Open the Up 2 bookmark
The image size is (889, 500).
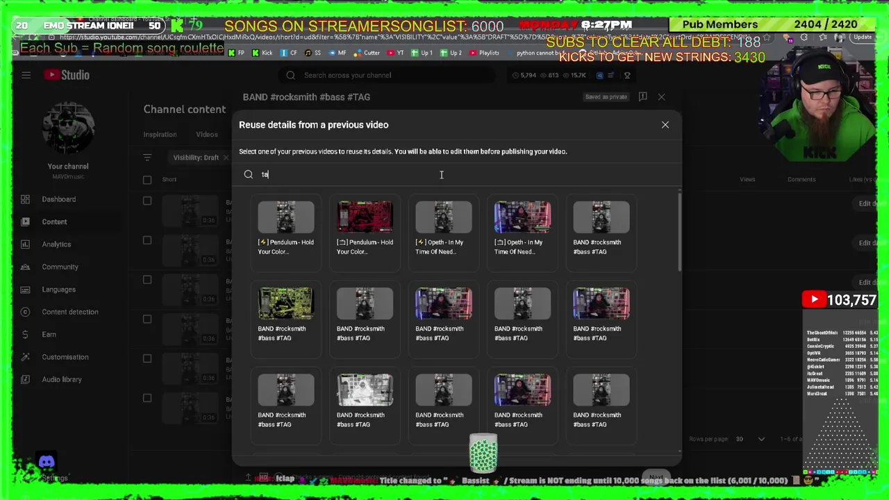(x=451, y=53)
